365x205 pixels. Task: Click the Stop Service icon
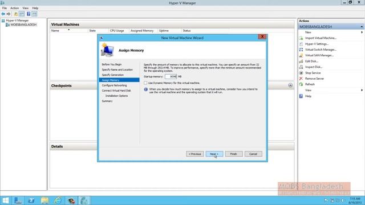coord(301,73)
